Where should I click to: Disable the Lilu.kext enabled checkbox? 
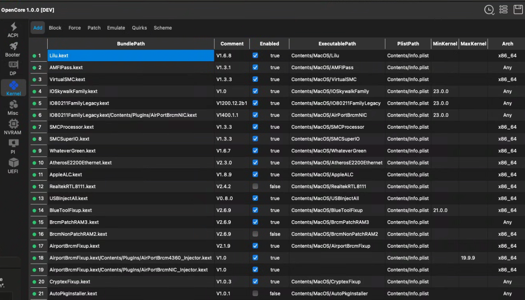click(255, 56)
